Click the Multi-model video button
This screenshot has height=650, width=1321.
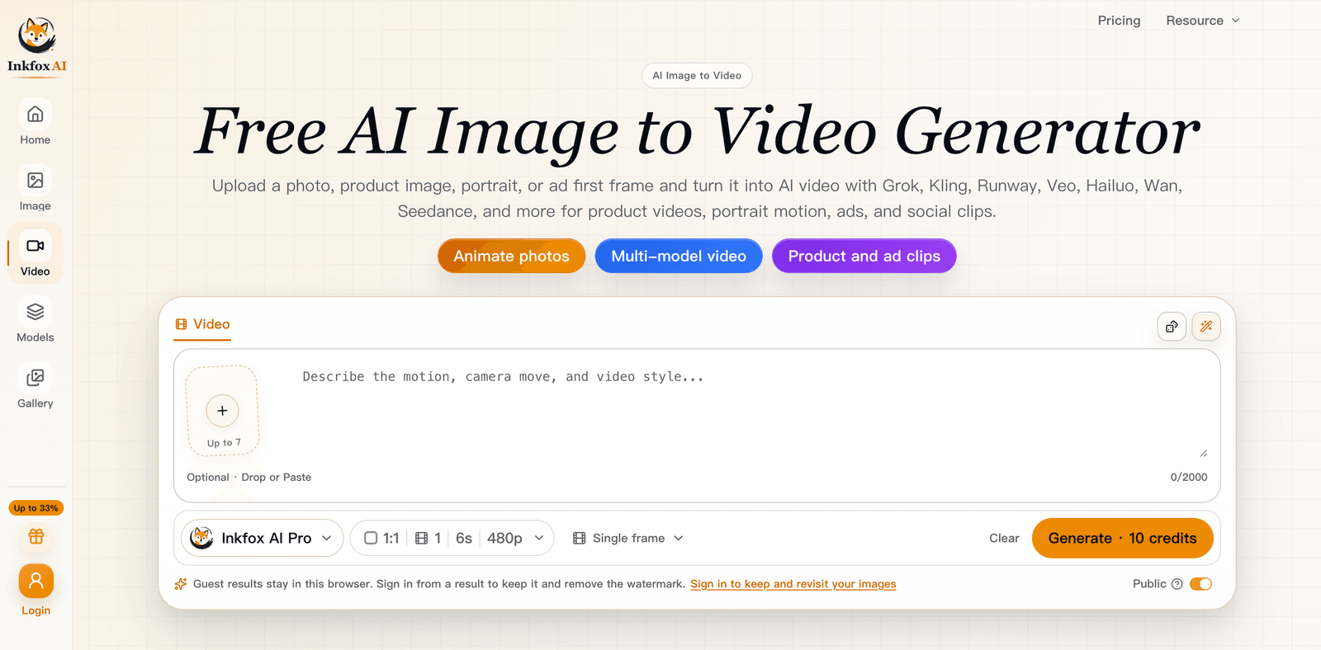[x=679, y=256]
